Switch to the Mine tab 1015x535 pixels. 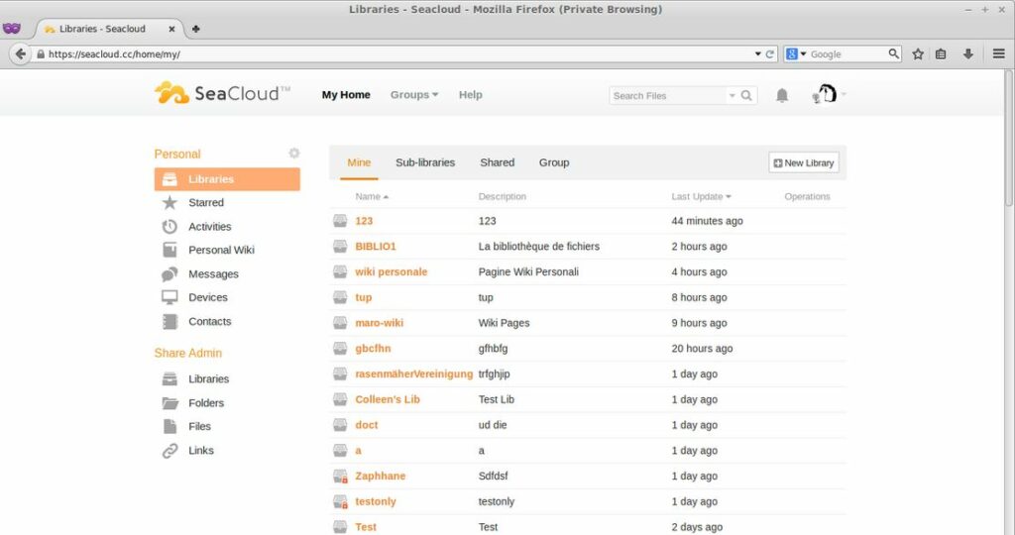click(x=359, y=162)
